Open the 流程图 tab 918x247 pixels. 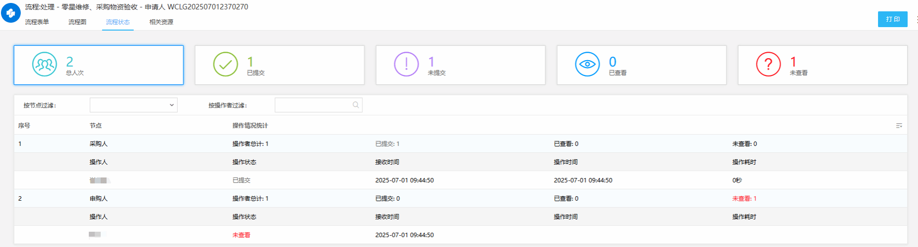(77, 22)
